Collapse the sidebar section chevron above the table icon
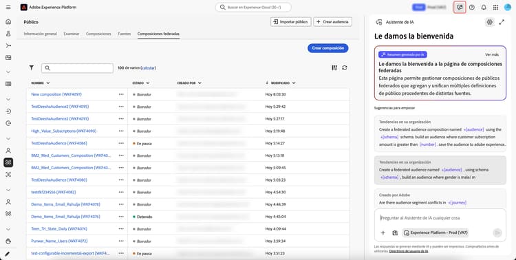Screen dimensions: 516x260 point(8,72)
